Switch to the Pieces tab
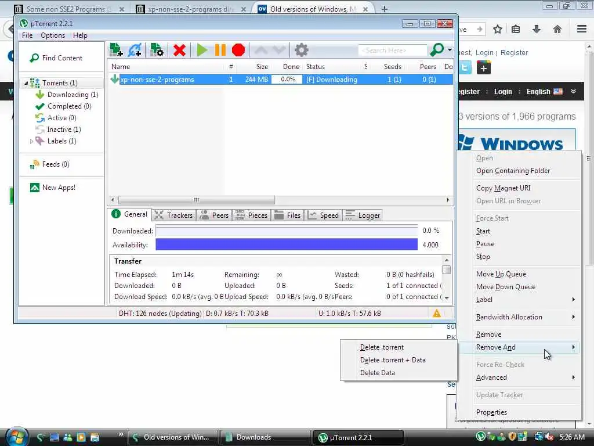Image resolution: width=594 pixels, height=446 pixels. [251, 215]
